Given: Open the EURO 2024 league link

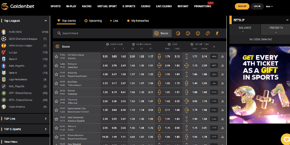Looking at the screenshot, I should (15, 32).
